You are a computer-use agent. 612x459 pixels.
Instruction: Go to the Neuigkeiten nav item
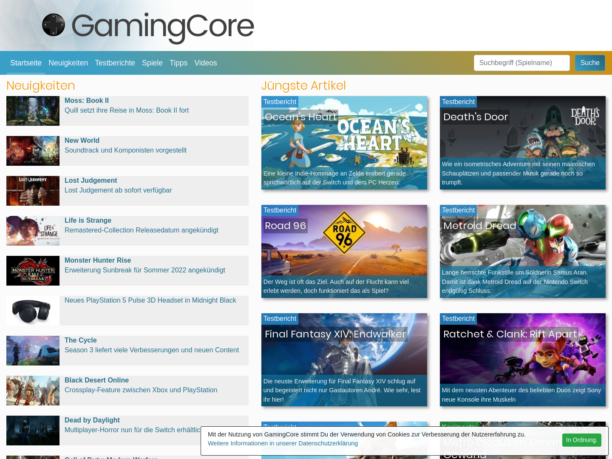pyautogui.click(x=68, y=63)
